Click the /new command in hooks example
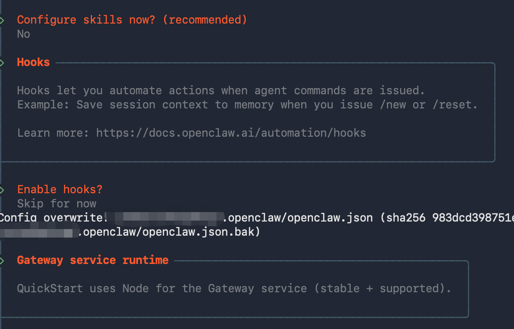This screenshot has width=514, height=329. (x=393, y=105)
